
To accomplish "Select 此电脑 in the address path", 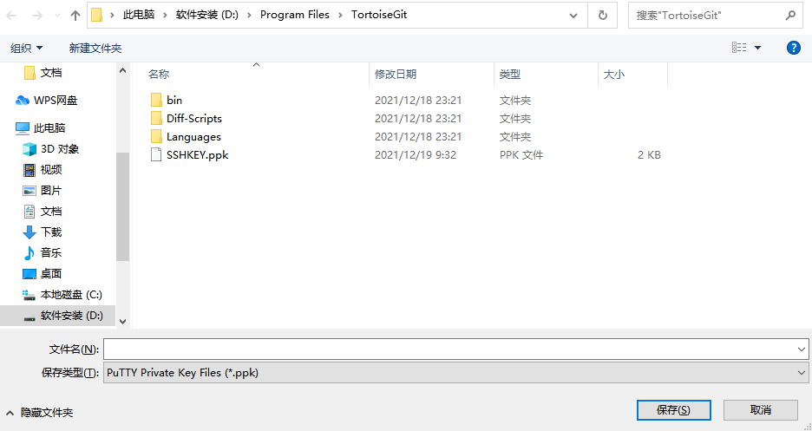I will click(139, 15).
